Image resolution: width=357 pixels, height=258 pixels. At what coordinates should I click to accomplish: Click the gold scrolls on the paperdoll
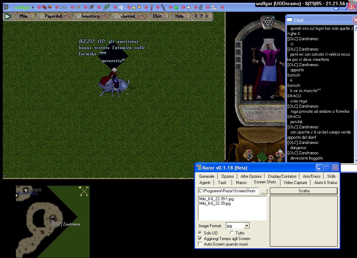tap(248, 92)
